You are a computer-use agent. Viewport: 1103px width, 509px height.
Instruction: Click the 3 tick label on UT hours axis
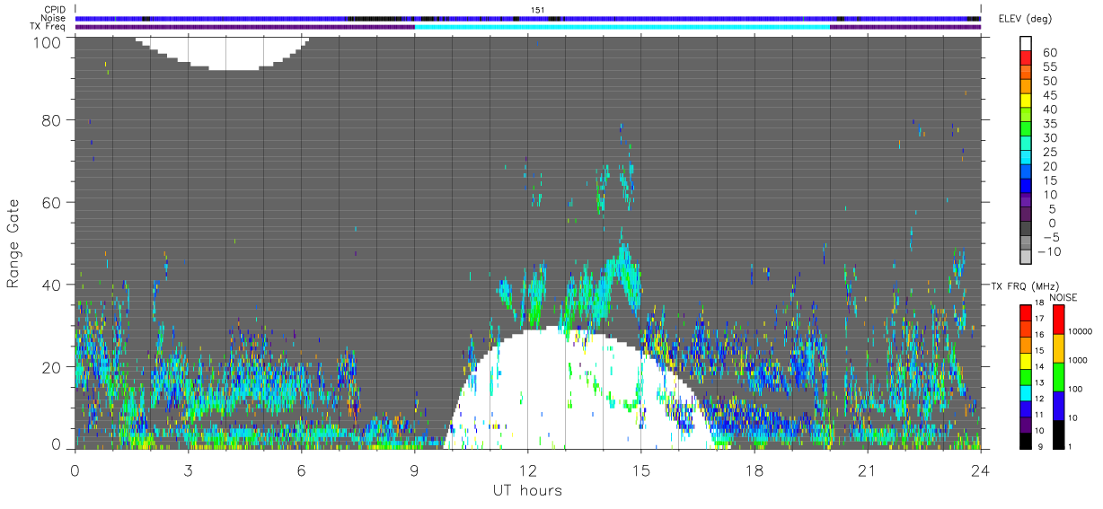188,470
